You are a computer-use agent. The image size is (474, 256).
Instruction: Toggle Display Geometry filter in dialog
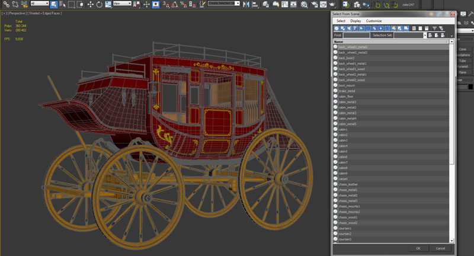pos(337,28)
